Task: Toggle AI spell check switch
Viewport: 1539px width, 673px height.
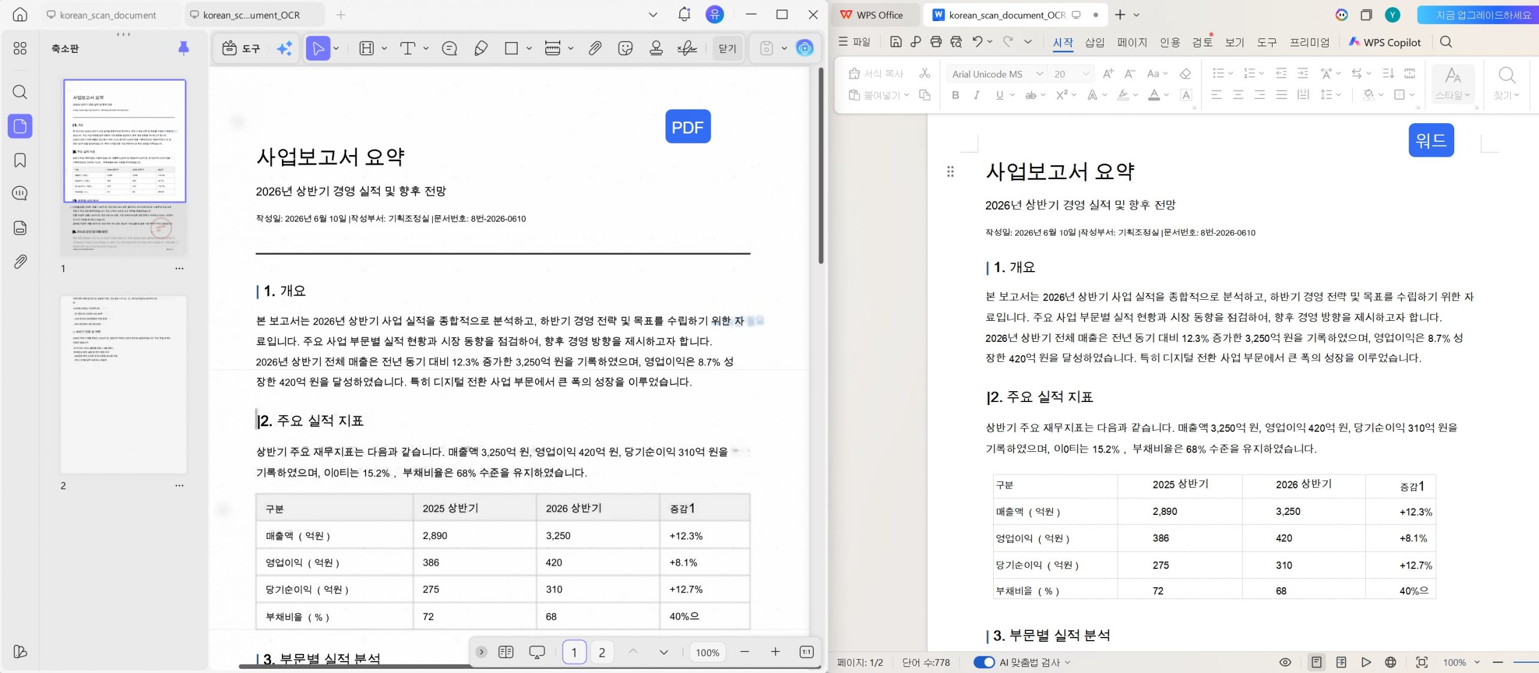Action: coord(984,662)
